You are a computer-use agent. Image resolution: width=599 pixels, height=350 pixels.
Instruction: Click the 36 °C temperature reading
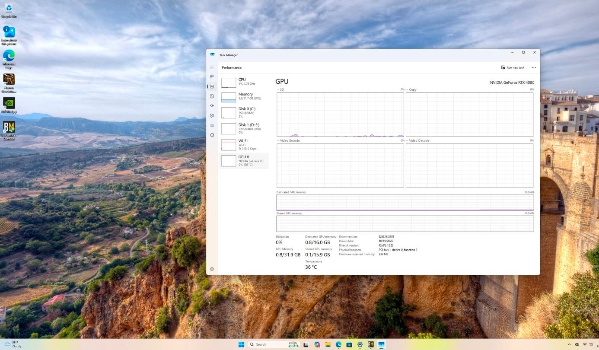click(x=311, y=267)
